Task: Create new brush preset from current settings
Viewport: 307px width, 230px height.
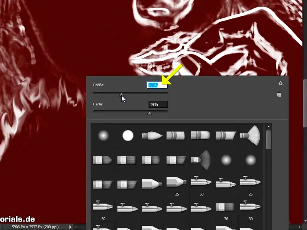Action: point(279,95)
